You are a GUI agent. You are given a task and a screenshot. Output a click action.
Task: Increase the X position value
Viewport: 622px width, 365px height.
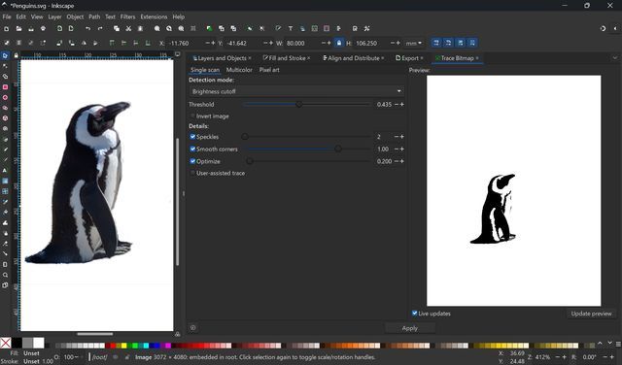click(x=214, y=43)
